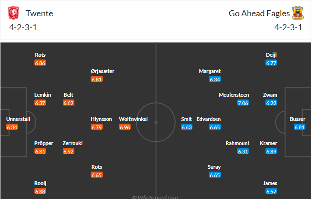Click the WhoScored.com watermark text
Viewport: 311px width, 199px height.
(x=156, y=197)
